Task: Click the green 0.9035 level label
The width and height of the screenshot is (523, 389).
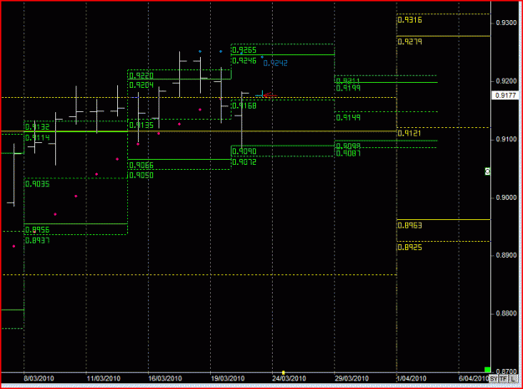Action: pyautogui.click(x=38, y=184)
